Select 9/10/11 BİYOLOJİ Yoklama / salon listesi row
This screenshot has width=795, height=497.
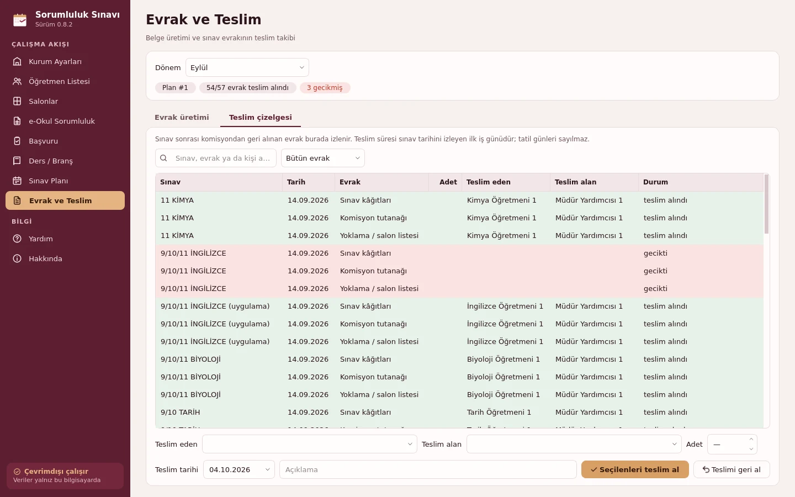coord(459,395)
